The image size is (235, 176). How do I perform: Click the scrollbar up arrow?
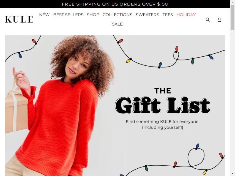[x=232, y=2]
